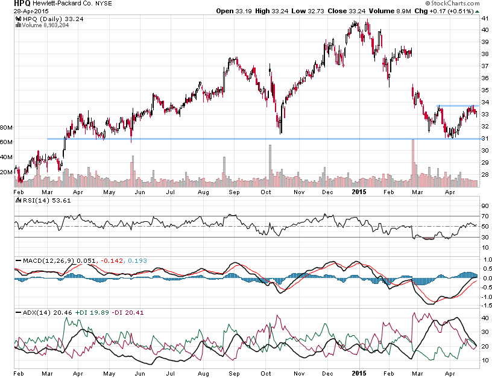Click the 70 label on RSI axis
The image size is (492, 378).
click(485, 216)
